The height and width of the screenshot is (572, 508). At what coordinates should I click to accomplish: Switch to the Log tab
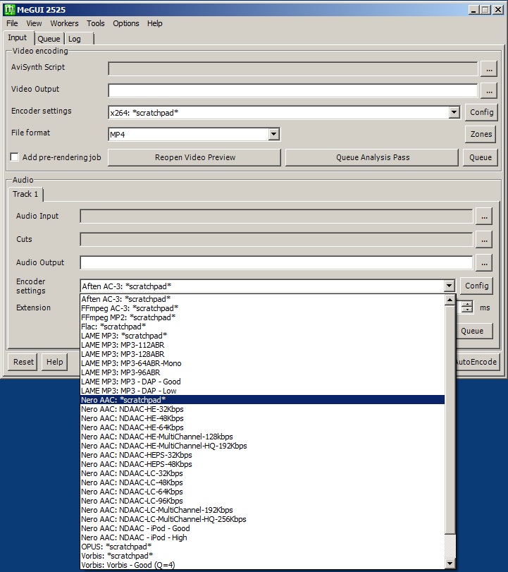coord(79,39)
